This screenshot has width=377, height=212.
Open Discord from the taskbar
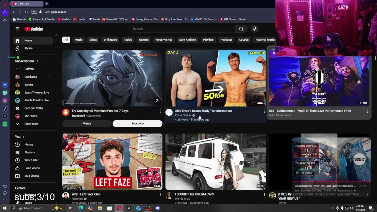point(158,208)
